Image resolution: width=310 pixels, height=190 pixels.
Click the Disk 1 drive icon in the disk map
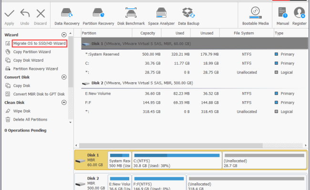80,161
